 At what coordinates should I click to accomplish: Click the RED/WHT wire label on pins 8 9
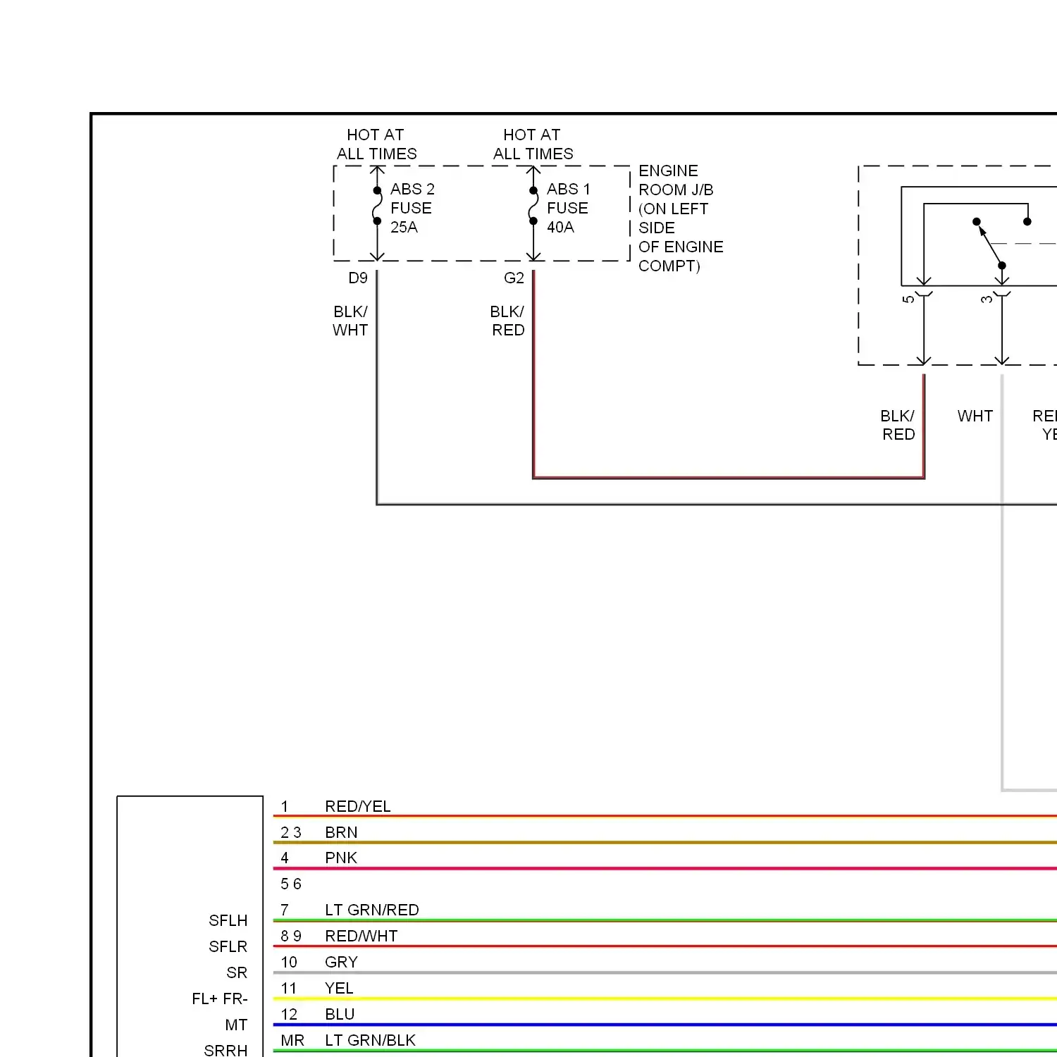point(361,936)
